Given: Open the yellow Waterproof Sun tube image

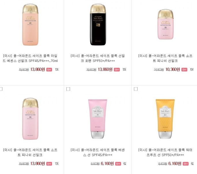Looking at the screenshot, I should [x=165, y=119].
